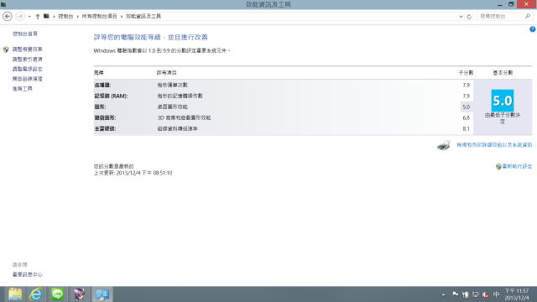Click the 3D gaming graphics description text
The height and width of the screenshot is (302, 537).
[184, 117]
